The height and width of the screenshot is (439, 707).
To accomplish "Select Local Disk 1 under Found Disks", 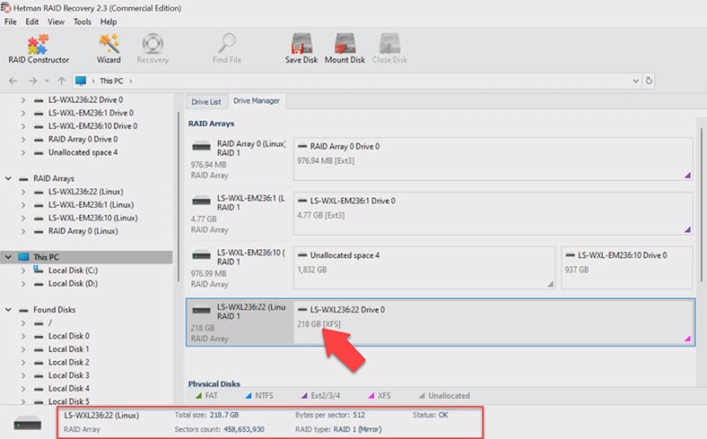I will coord(68,349).
